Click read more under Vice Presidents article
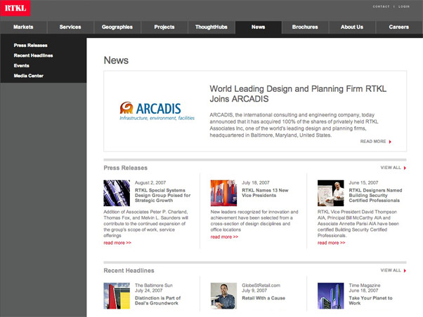 (224, 237)
